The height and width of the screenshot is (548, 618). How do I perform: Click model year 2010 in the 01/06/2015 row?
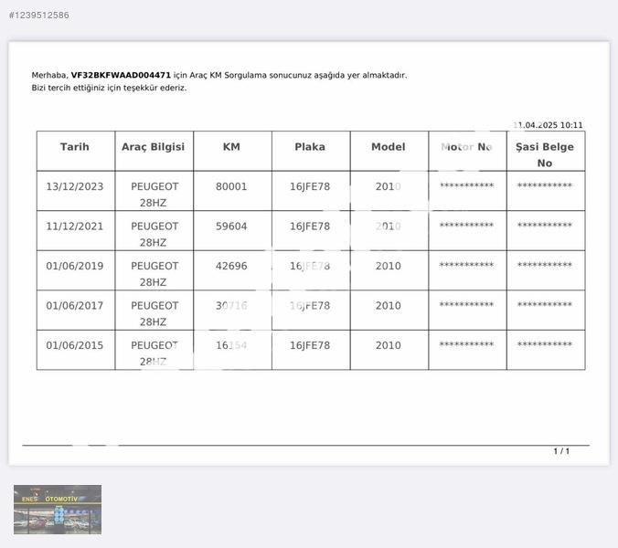389,345
